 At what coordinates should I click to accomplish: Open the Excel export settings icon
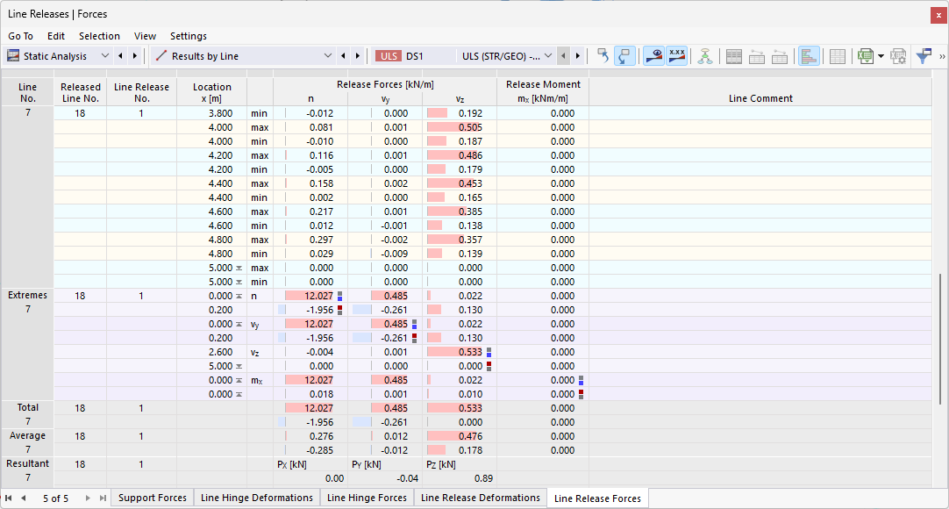pyautogui.click(x=898, y=56)
